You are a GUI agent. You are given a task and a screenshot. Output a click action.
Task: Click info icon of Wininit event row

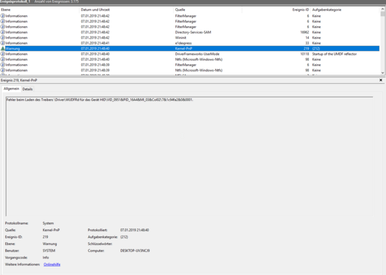pos(3,37)
